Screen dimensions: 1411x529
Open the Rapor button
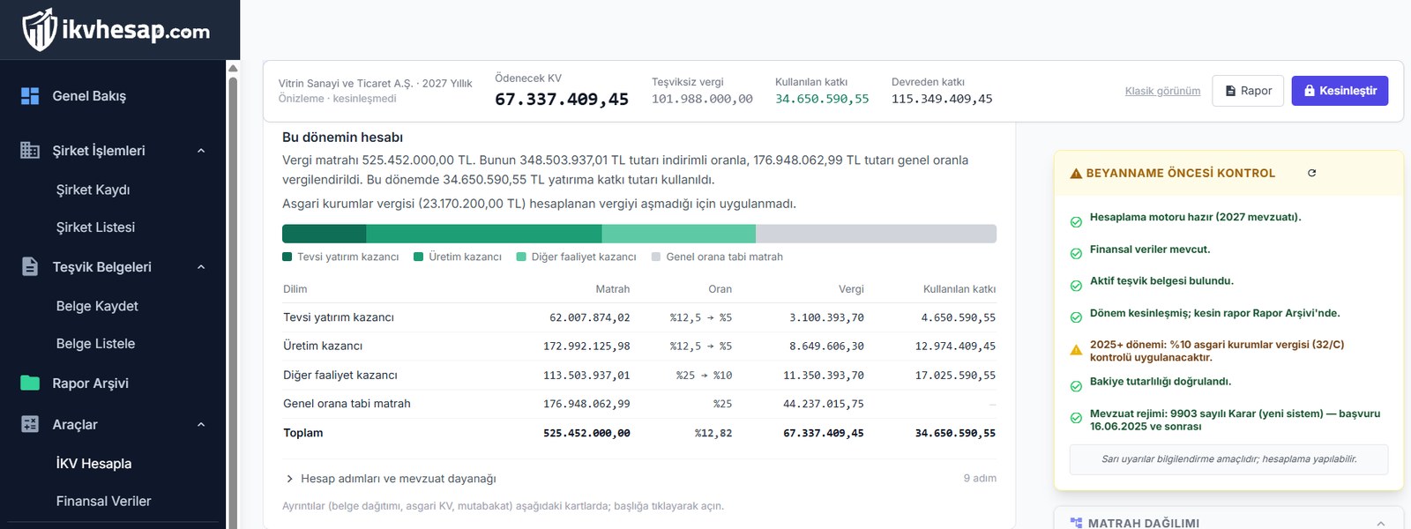[x=1248, y=91]
